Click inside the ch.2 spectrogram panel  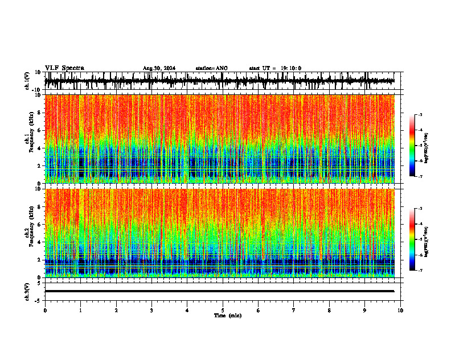(x=219, y=233)
